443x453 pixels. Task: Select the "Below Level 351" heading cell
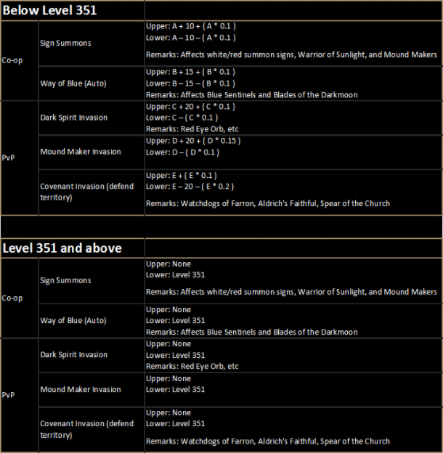(73, 10)
